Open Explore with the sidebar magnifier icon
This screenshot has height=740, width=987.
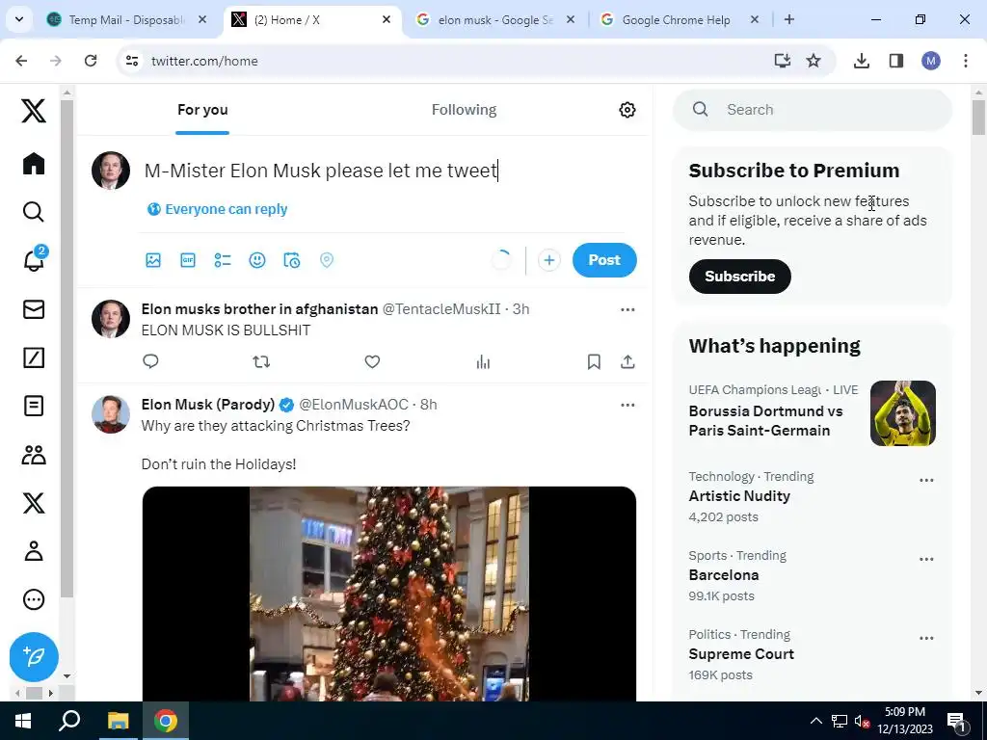coord(34,212)
